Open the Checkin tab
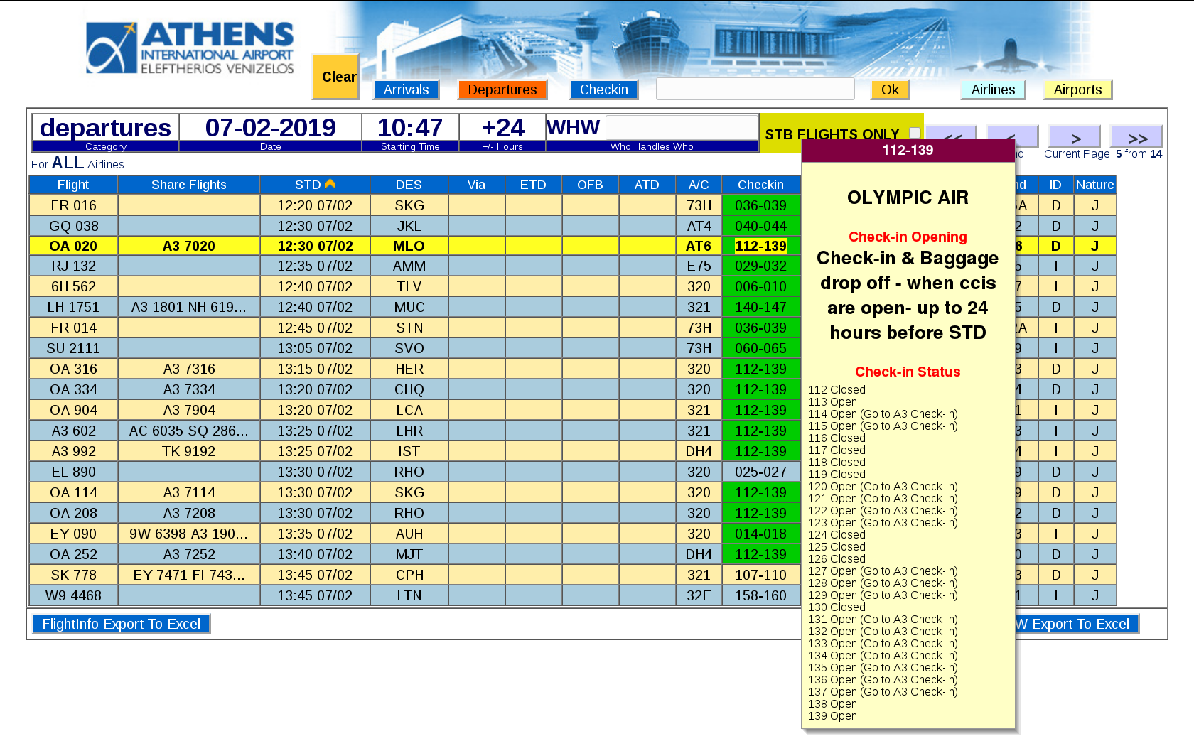Viewport: 1194px width, 746px height. coord(603,90)
